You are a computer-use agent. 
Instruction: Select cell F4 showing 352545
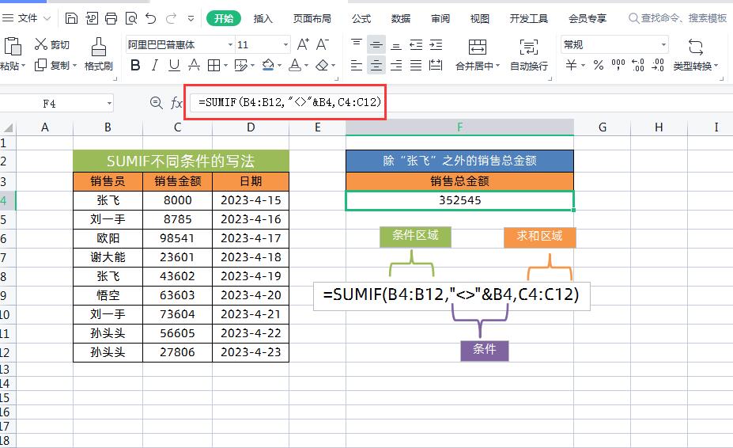(x=459, y=200)
